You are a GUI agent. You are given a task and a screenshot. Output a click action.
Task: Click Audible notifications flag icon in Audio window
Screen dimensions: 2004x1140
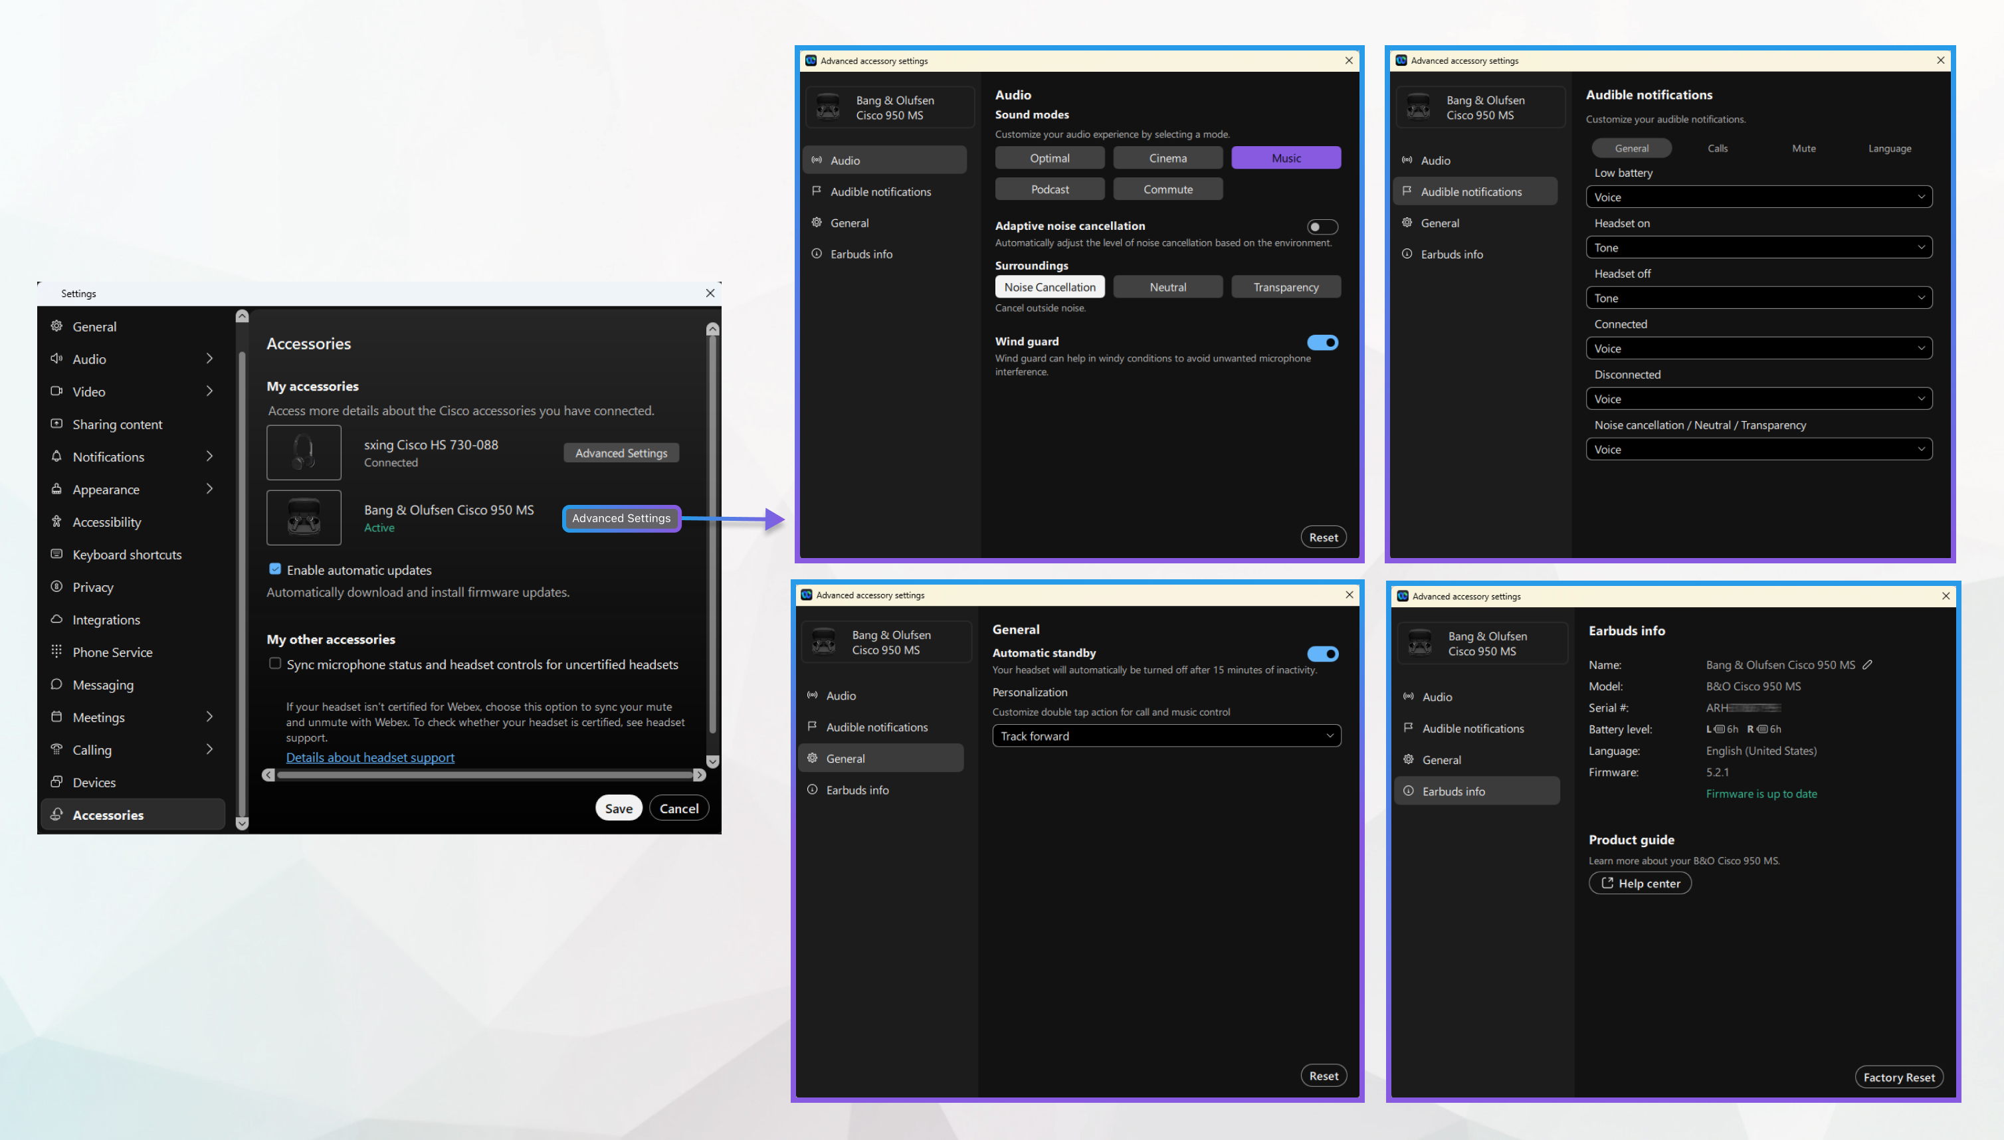tap(817, 191)
